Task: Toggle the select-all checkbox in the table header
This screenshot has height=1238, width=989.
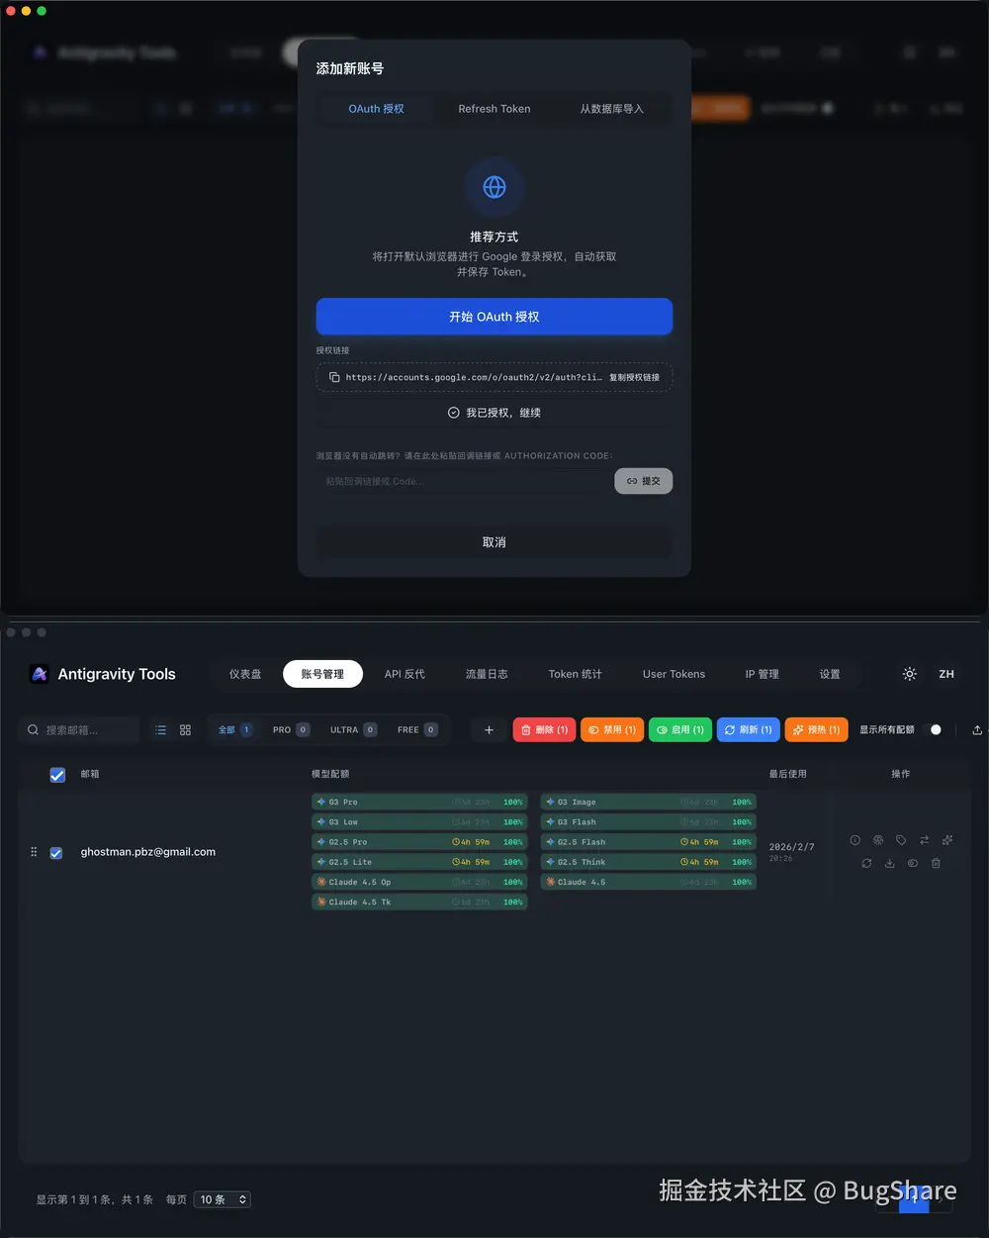Action: (x=57, y=775)
